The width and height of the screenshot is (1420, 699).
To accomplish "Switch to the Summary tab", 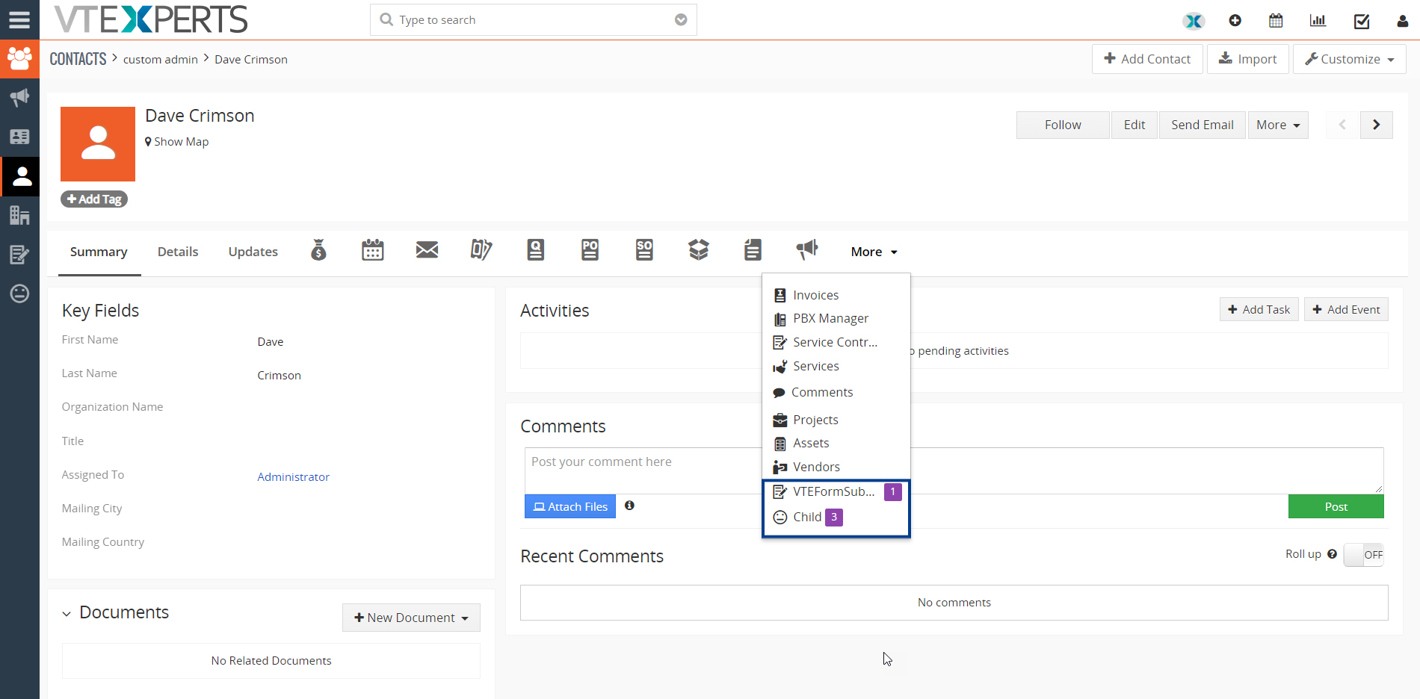I will (x=99, y=252).
